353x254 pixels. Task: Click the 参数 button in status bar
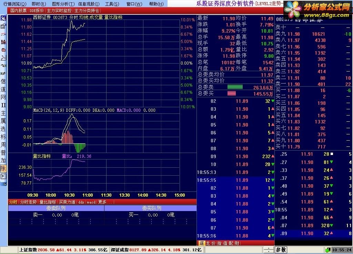(x=281, y=250)
